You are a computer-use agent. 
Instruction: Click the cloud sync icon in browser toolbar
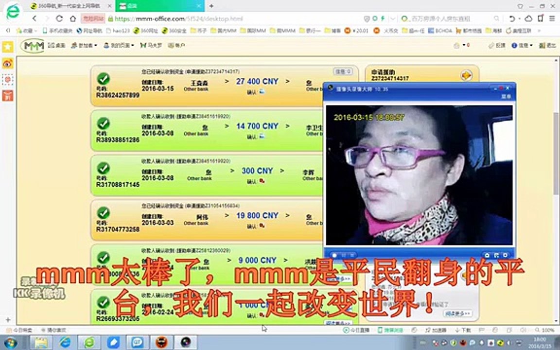pyautogui.click(x=528, y=18)
